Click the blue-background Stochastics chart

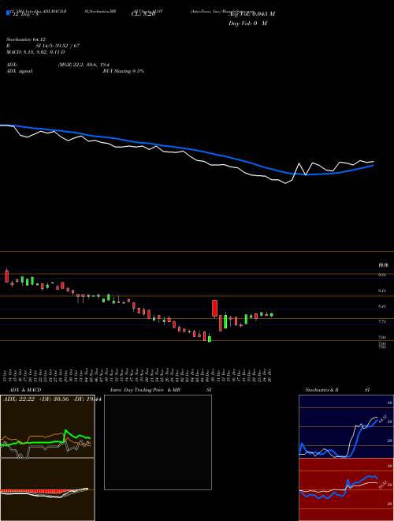346,426
